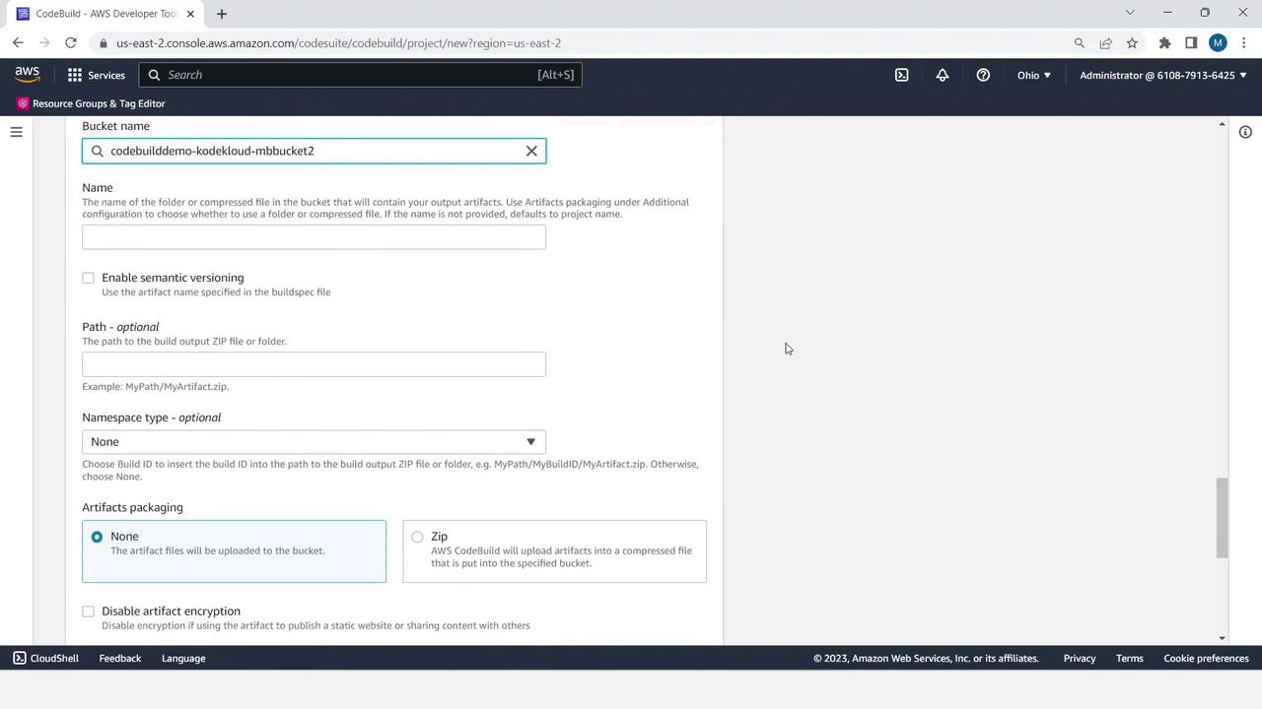Open the Language selector

pos(183,658)
